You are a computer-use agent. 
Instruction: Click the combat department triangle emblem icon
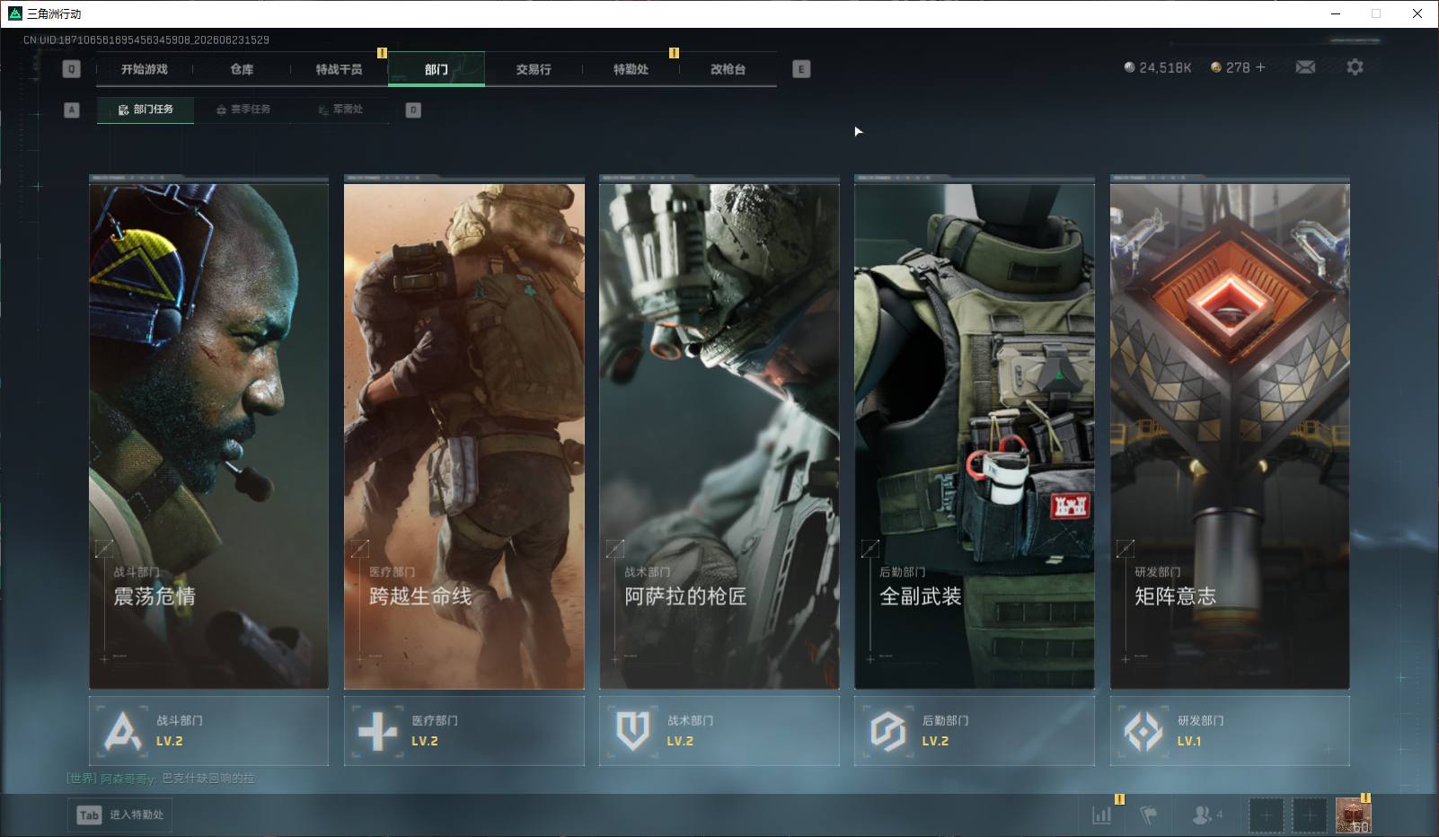coord(122,731)
